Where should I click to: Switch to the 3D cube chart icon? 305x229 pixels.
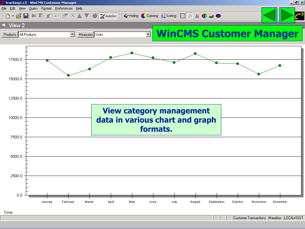coord(204,16)
